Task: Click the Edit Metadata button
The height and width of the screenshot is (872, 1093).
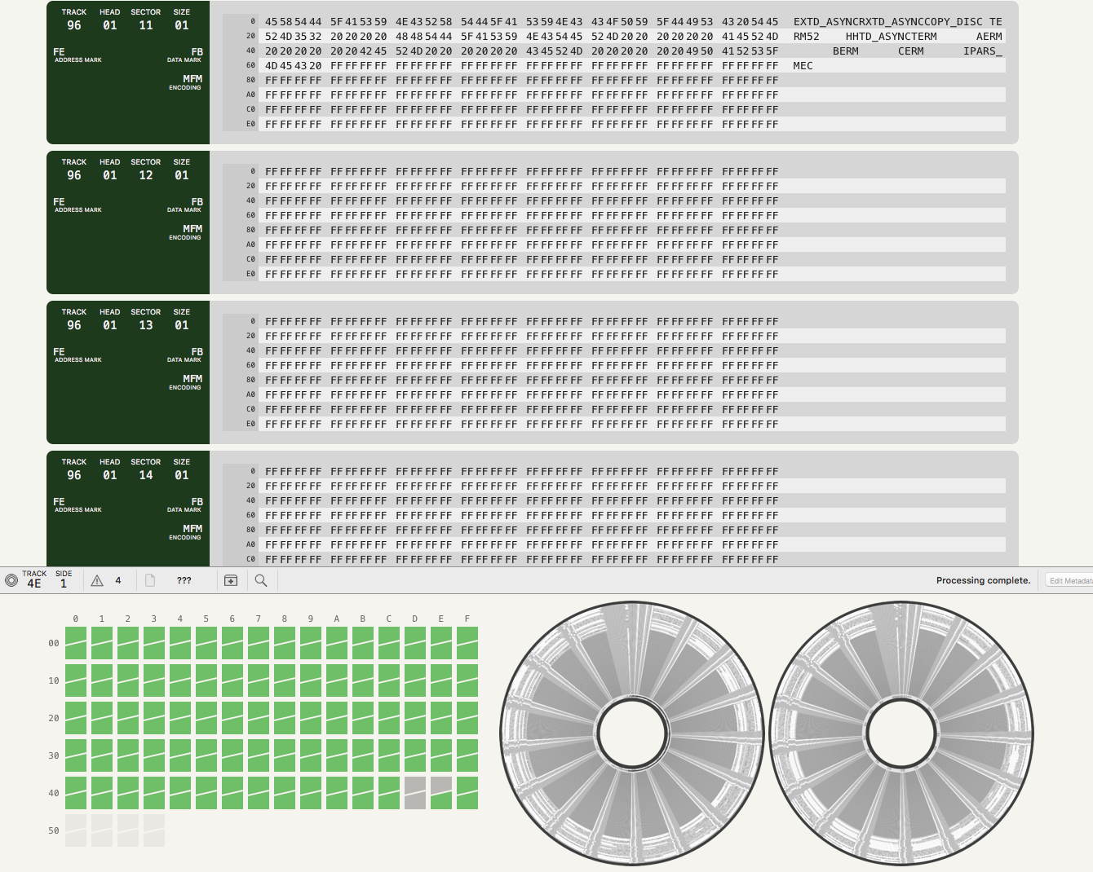Action: pos(1069,580)
